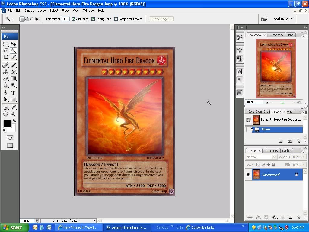This screenshot has width=309, height=232.
Task: Select the Crop tool
Action: 6,57
